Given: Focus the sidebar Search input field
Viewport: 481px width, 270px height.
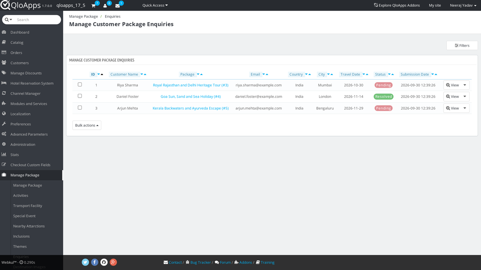Looking at the screenshot, I should (x=37, y=20).
